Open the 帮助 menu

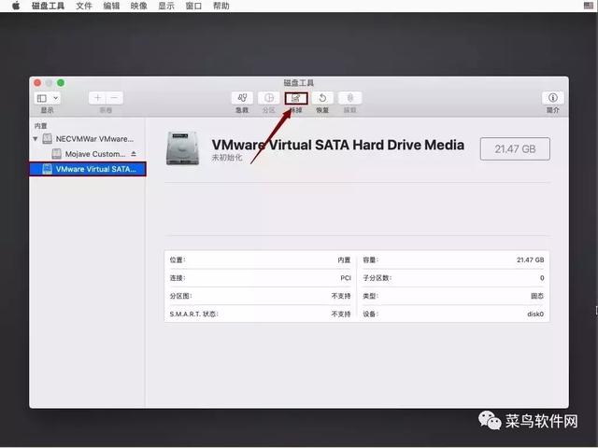coord(221,7)
